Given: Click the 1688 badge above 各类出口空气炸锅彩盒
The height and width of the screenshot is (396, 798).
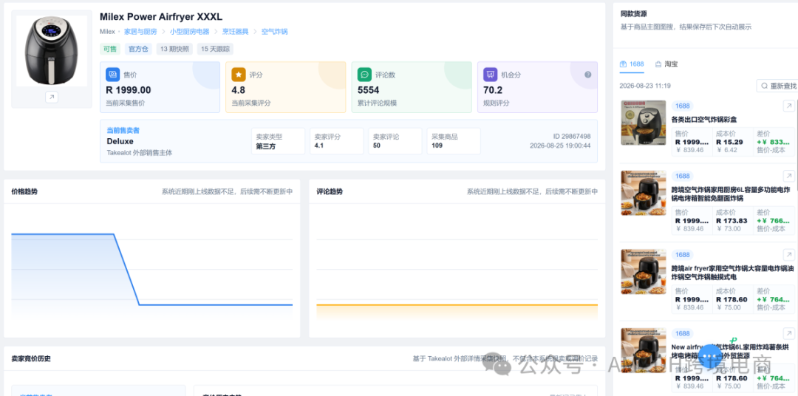Looking at the screenshot, I should [x=683, y=106].
